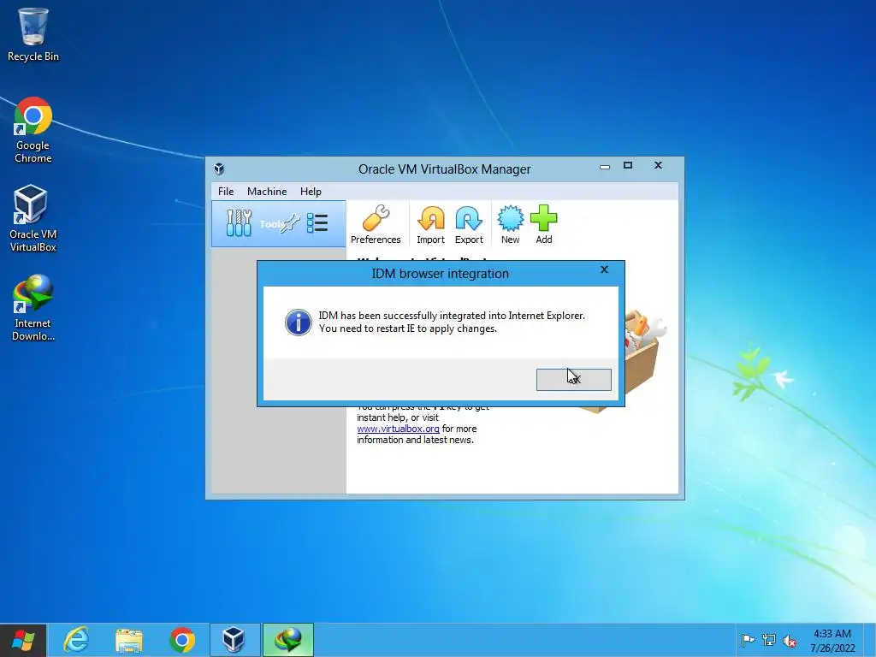This screenshot has height=657, width=876.
Task: Click the green Add machine icon
Action: (x=543, y=225)
